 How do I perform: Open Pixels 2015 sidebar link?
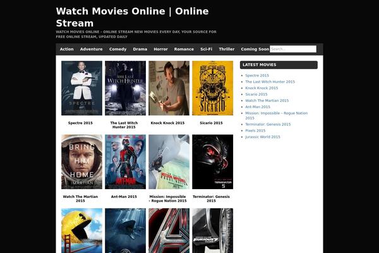click(255, 131)
